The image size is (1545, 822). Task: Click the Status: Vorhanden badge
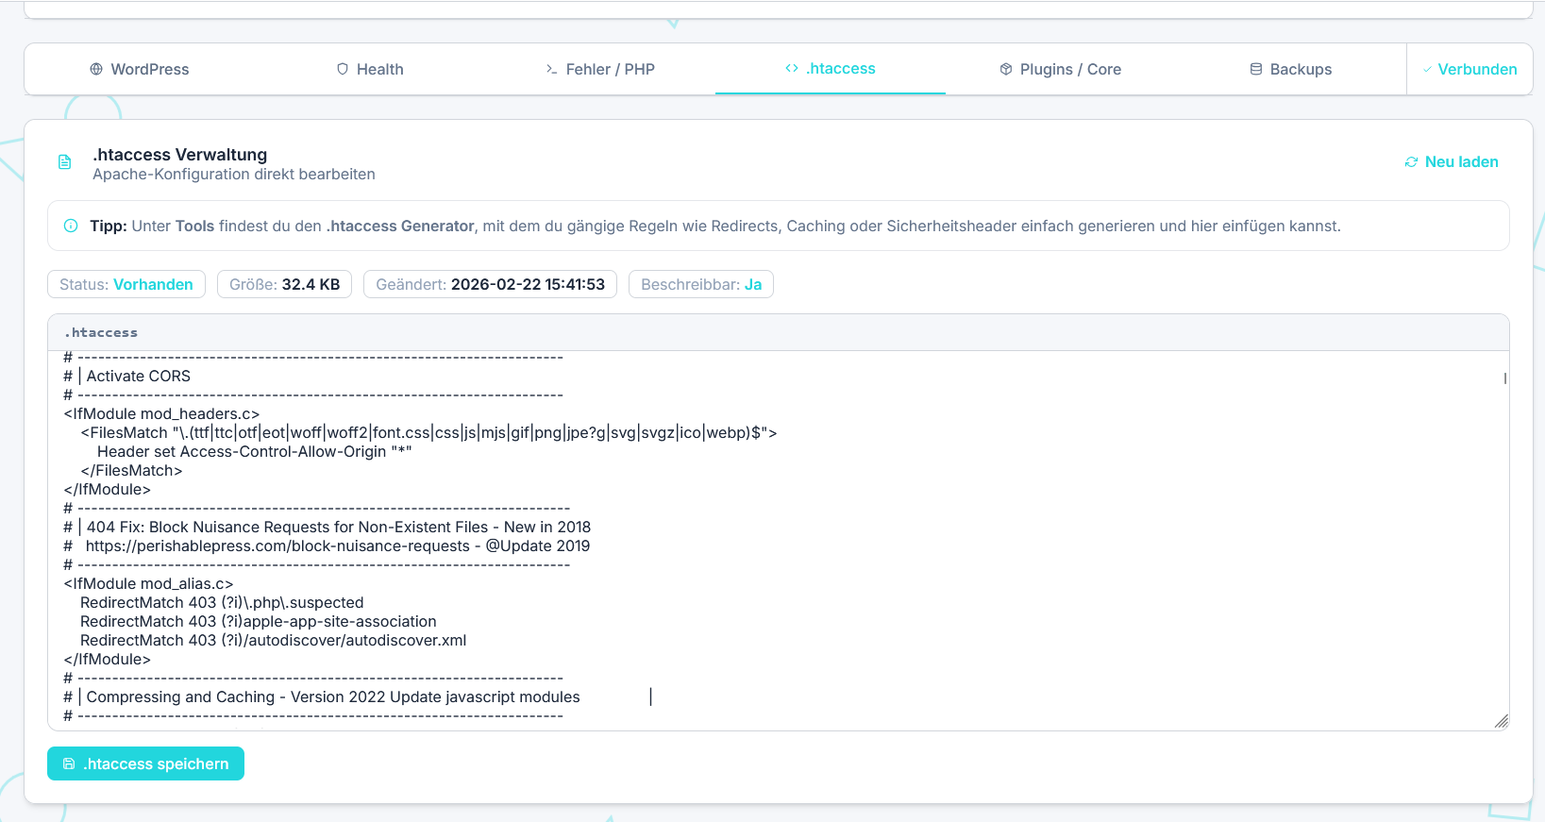click(x=126, y=284)
